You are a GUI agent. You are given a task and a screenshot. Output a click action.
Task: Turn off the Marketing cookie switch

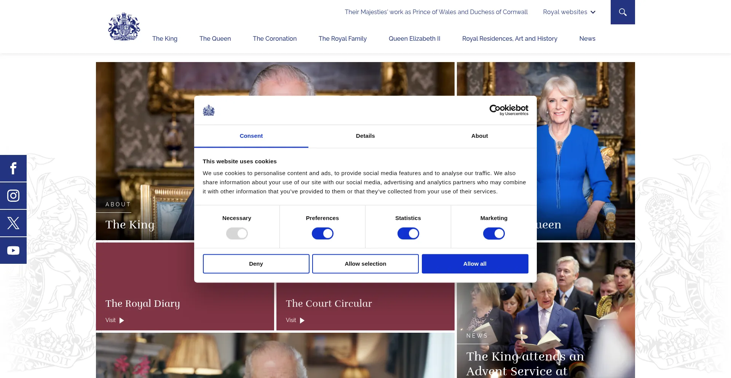(x=494, y=233)
